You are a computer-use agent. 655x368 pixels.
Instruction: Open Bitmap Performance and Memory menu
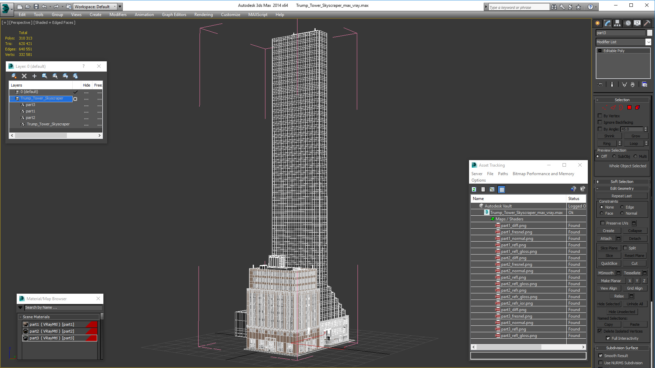pyautogui.click(x=543, y=174)
